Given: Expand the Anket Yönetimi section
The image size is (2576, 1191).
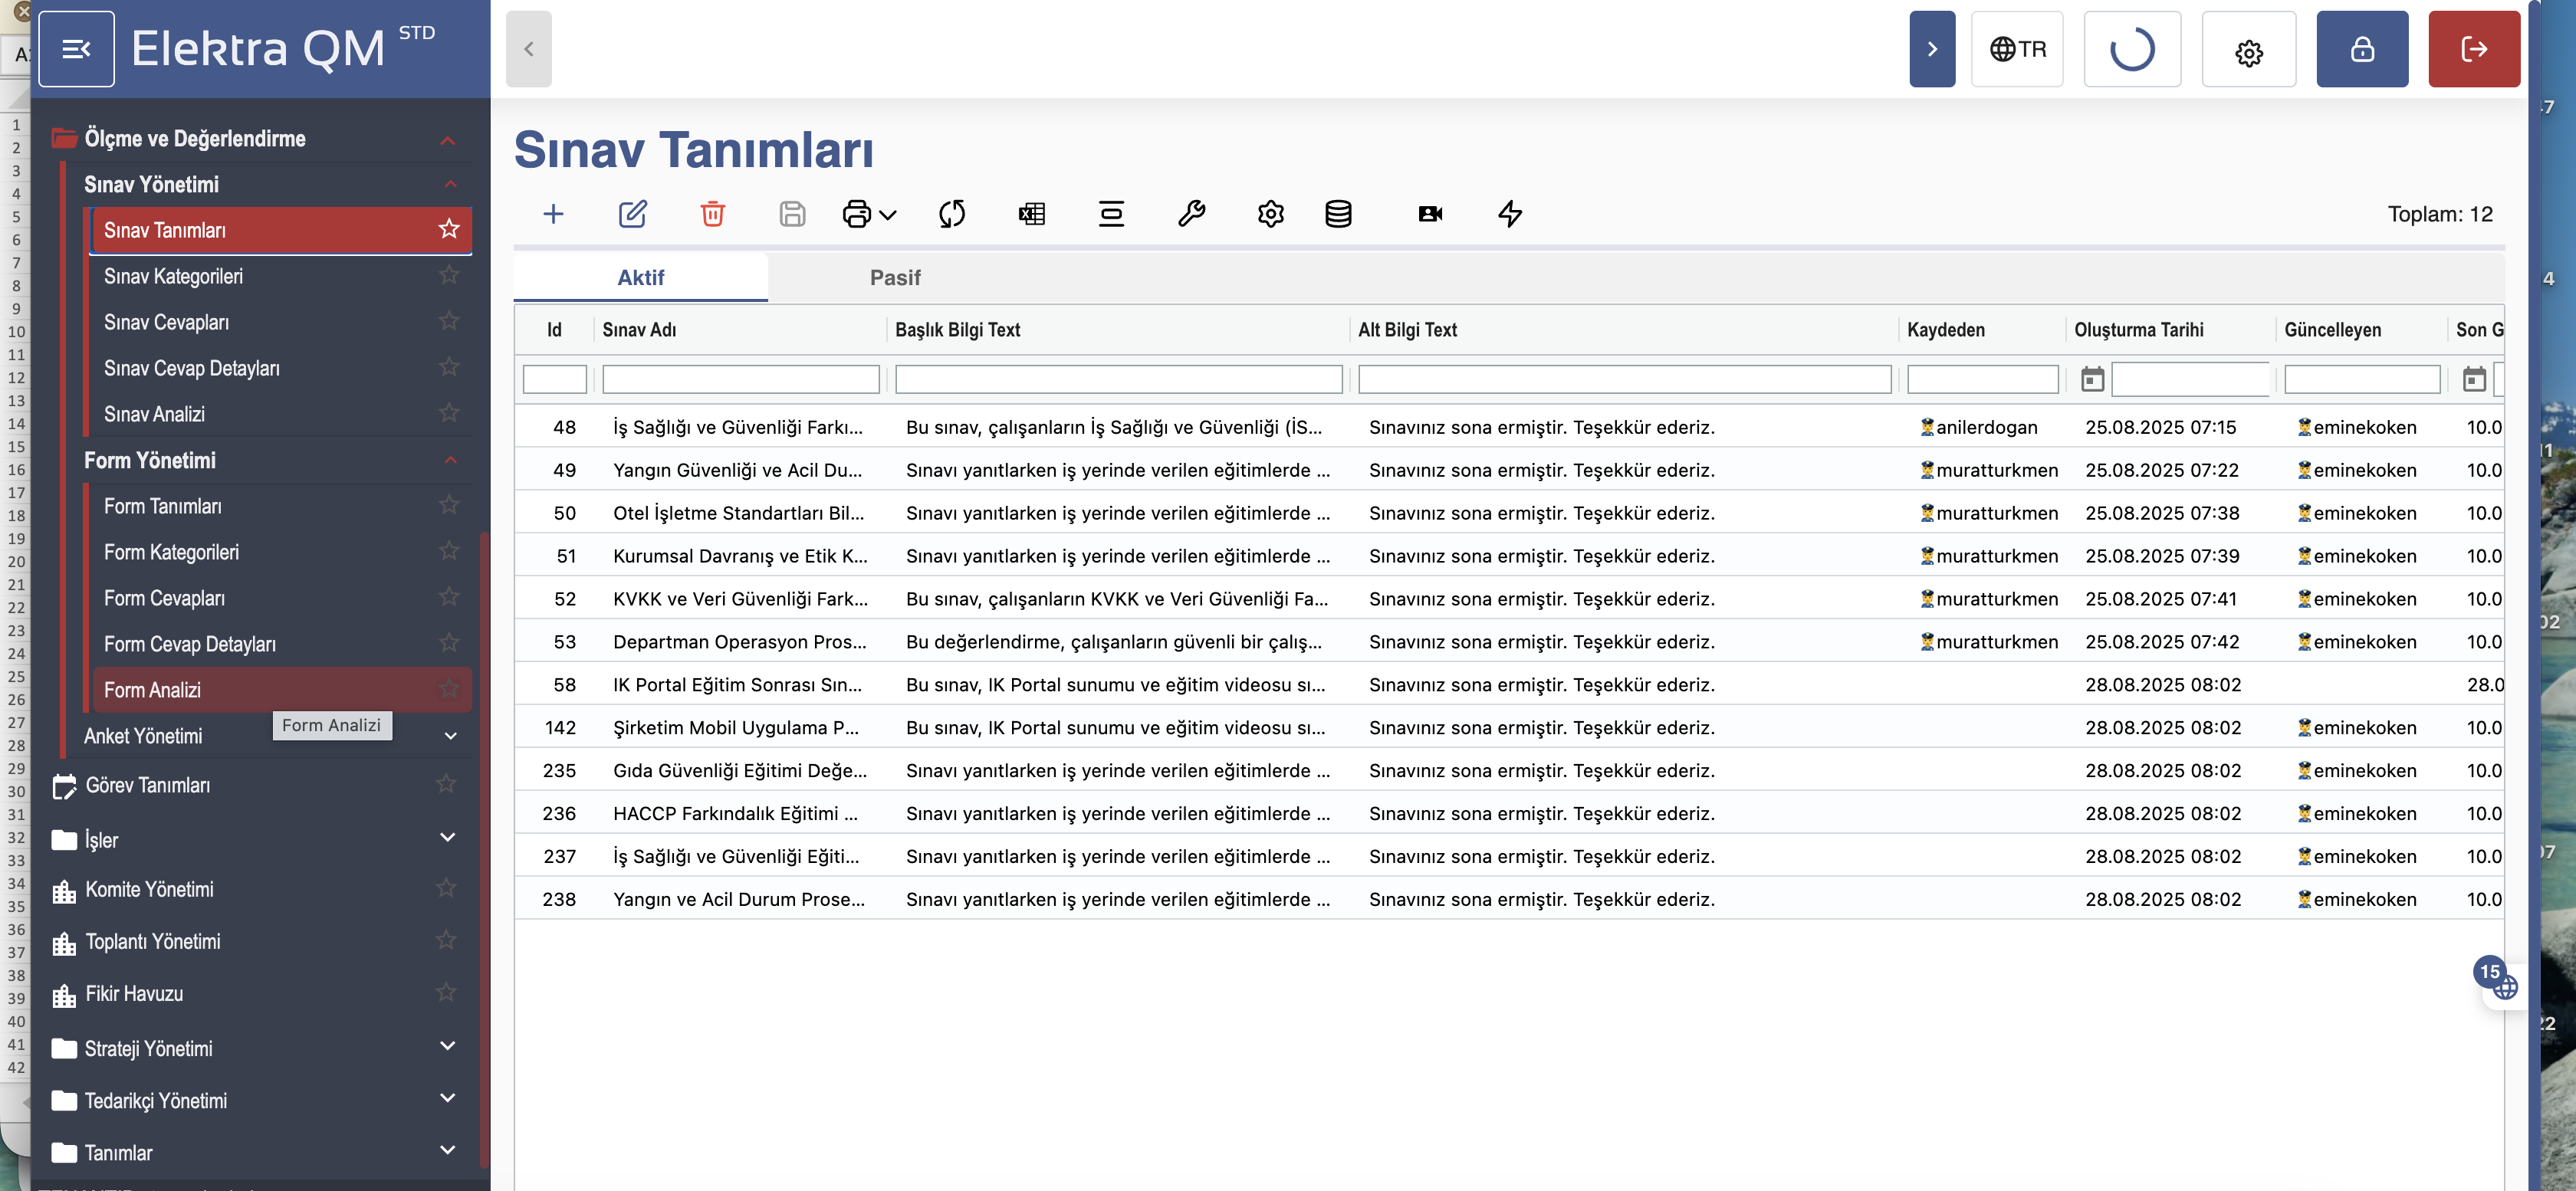Looking at the screenshot, I should pos(450,736).
